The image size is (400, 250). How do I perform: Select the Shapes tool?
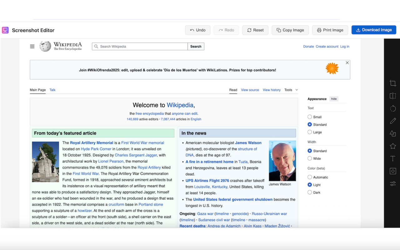pos(393,133)
